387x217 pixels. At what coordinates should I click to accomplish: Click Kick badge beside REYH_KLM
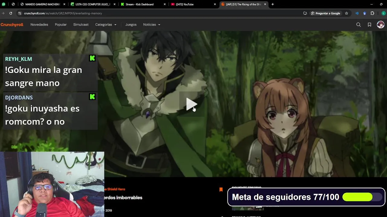[x=93, y=58]
